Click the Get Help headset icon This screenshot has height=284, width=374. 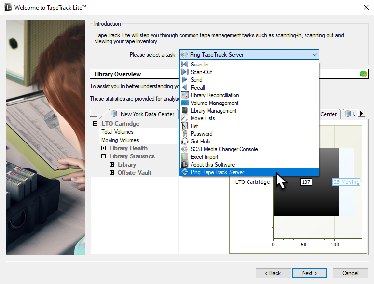(185, 141)
